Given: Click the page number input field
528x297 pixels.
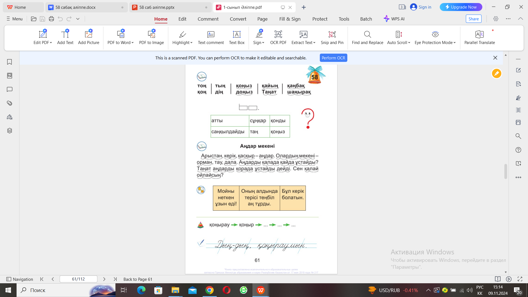Looking at the screenshot, I should tap(78, 279).
